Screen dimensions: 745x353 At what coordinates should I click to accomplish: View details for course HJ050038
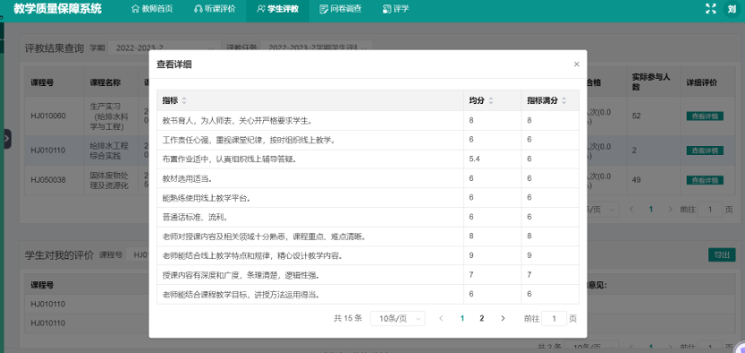705,180
